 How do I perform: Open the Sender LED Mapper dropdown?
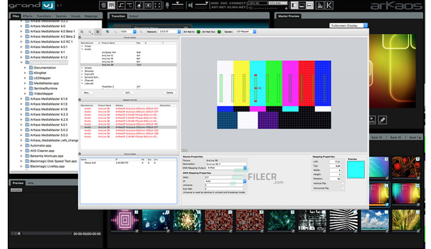coord(245,32)
